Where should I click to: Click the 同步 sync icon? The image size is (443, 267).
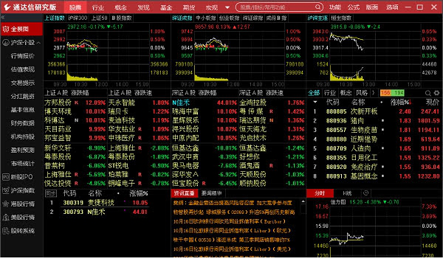pyautogui.click(x=51, y=193)
